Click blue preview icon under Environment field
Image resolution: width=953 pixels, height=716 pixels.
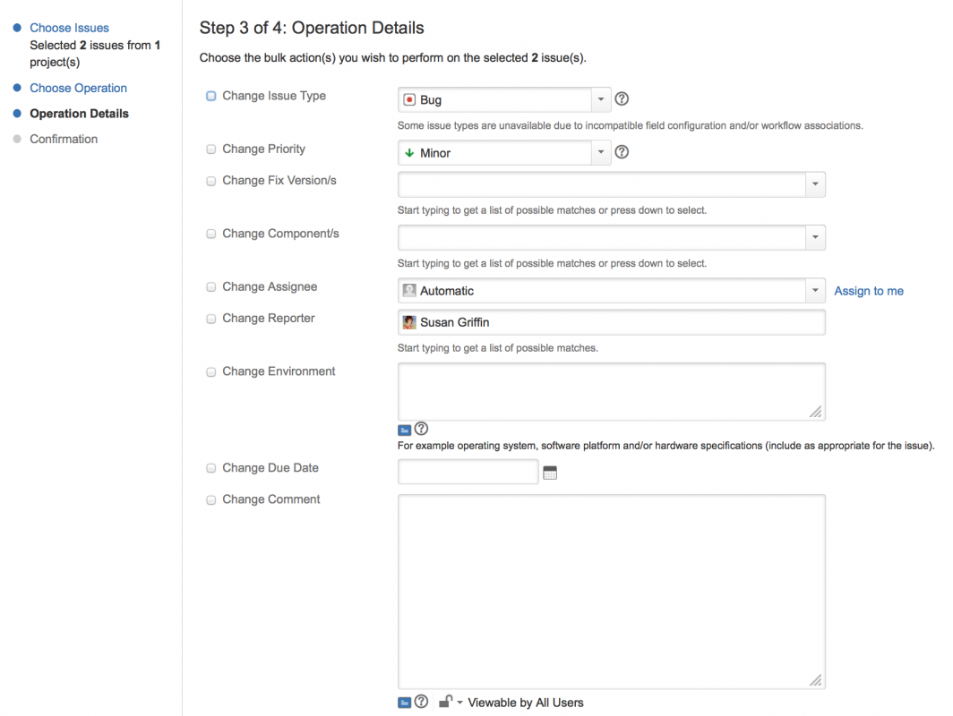(x=404, y=430)
